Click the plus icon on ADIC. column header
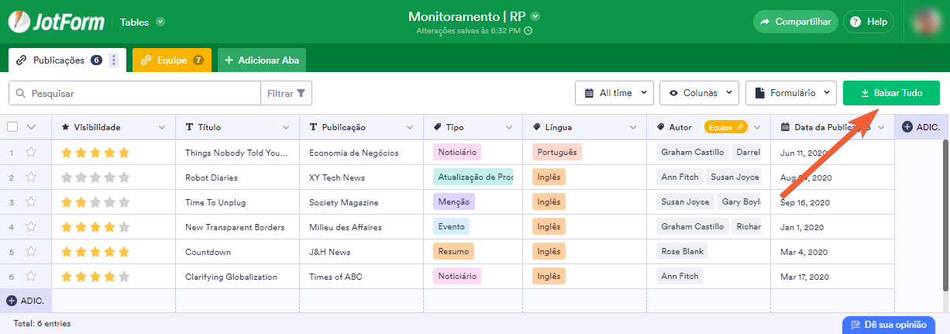This screenshot has width=950, height=334. tap(907, 127)
